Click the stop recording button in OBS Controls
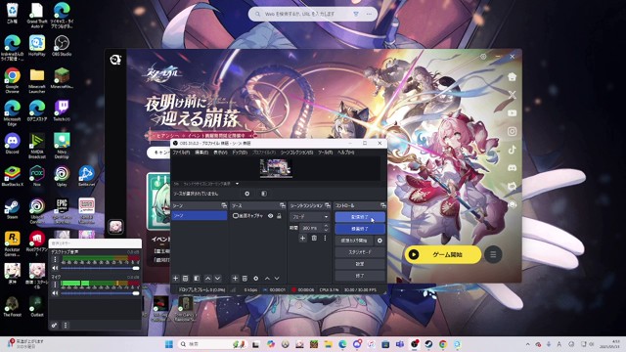The image size is (626, 352). pyautogui.click(x=360, y=229)
